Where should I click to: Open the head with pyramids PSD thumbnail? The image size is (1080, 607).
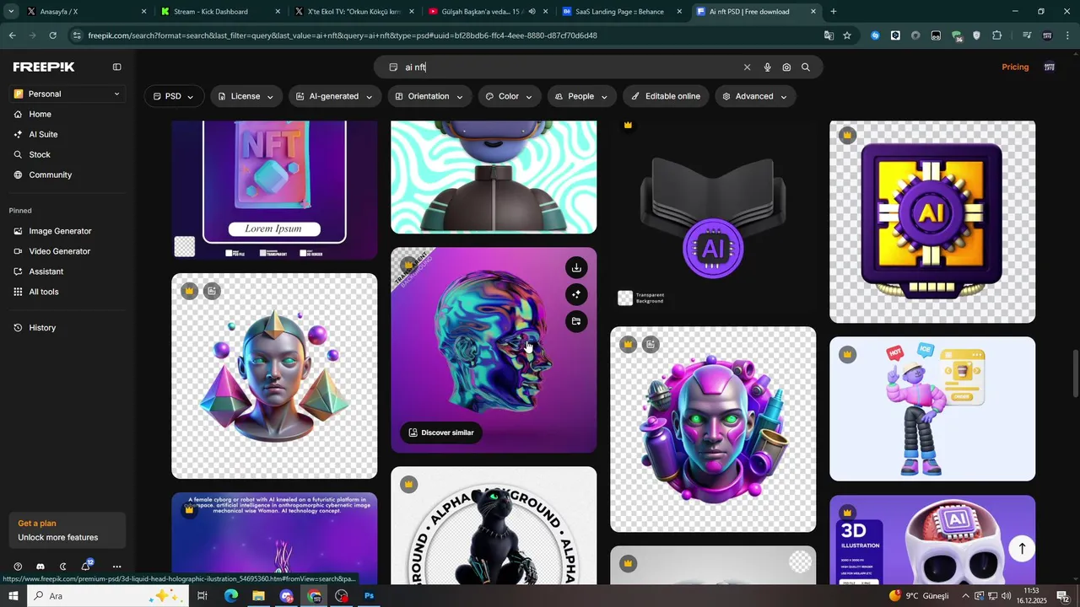(x=274, y=376)
